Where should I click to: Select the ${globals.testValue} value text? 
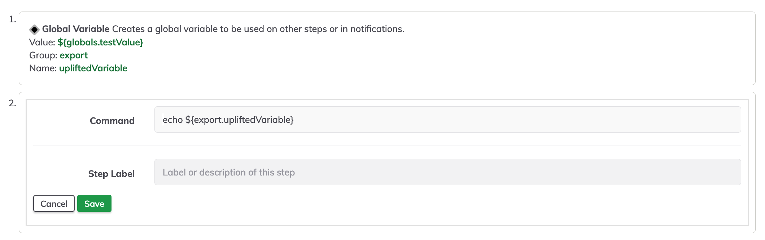tap(100, 42)
